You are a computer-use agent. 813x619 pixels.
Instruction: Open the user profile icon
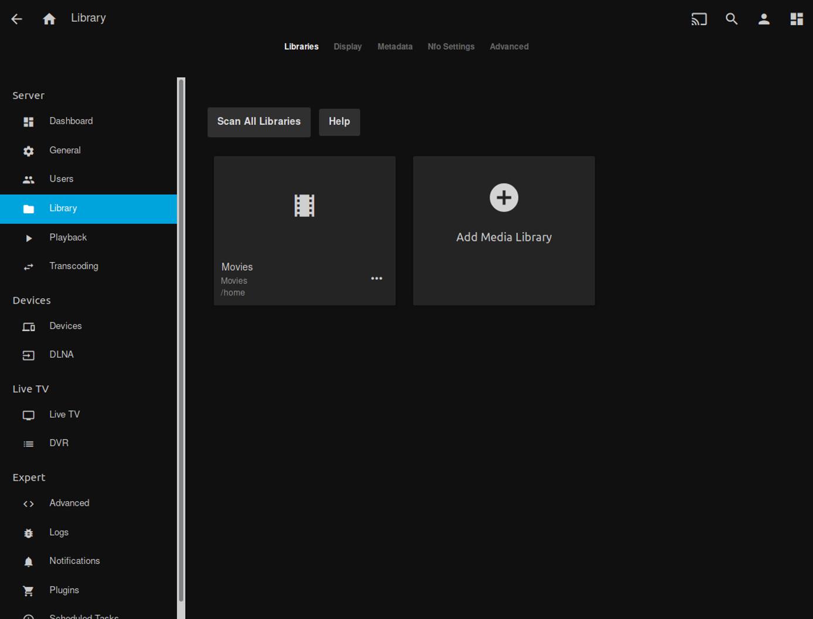click(764, 19)
